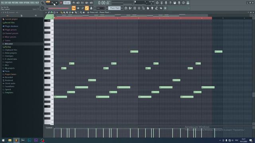Screen dimensions: 255x143
Task: Select the Draw pencil tool in piano roll
Action: click(x=61, y=12)
